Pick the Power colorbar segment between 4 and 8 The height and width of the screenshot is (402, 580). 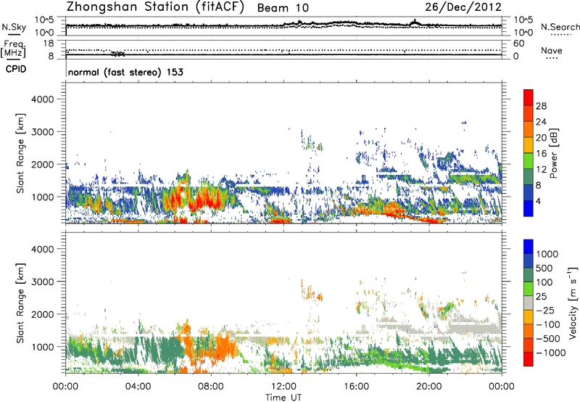529,193
